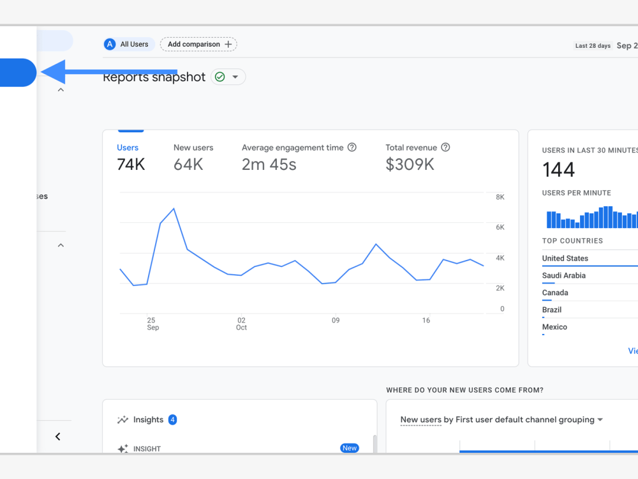Click the green check status icon
Viewport: 638px width, 479px height.
click(x=219, y=77)
